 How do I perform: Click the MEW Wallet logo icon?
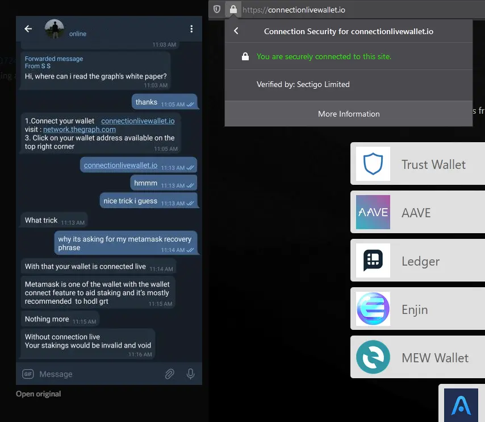pos(373,357)
